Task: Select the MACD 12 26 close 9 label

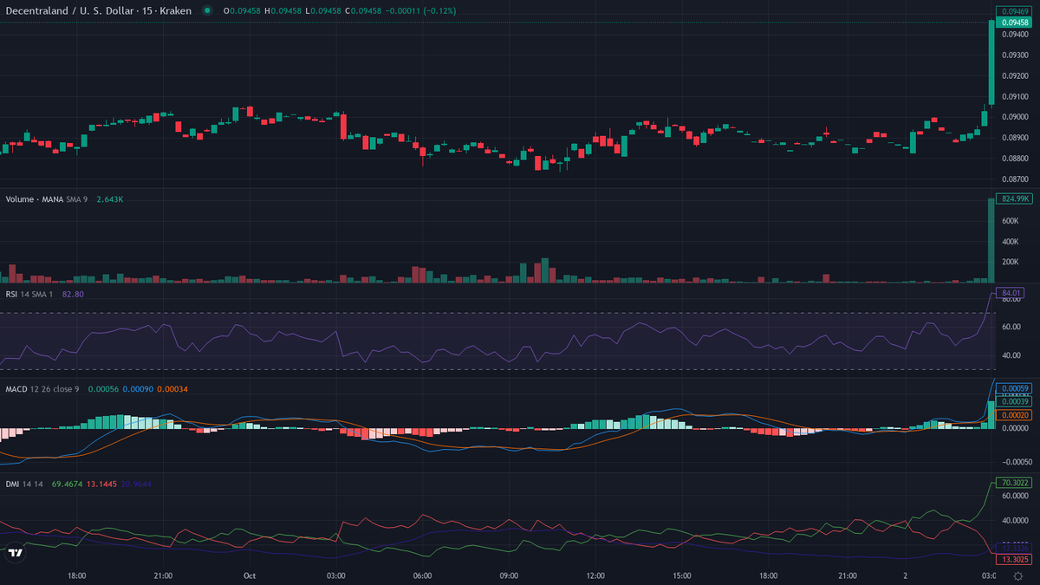Action: pos(42,389)
